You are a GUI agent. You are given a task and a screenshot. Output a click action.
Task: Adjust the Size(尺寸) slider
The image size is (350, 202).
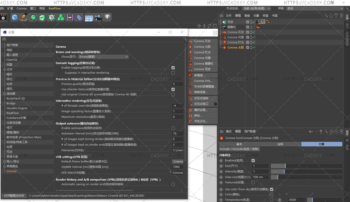coord(307,166)
